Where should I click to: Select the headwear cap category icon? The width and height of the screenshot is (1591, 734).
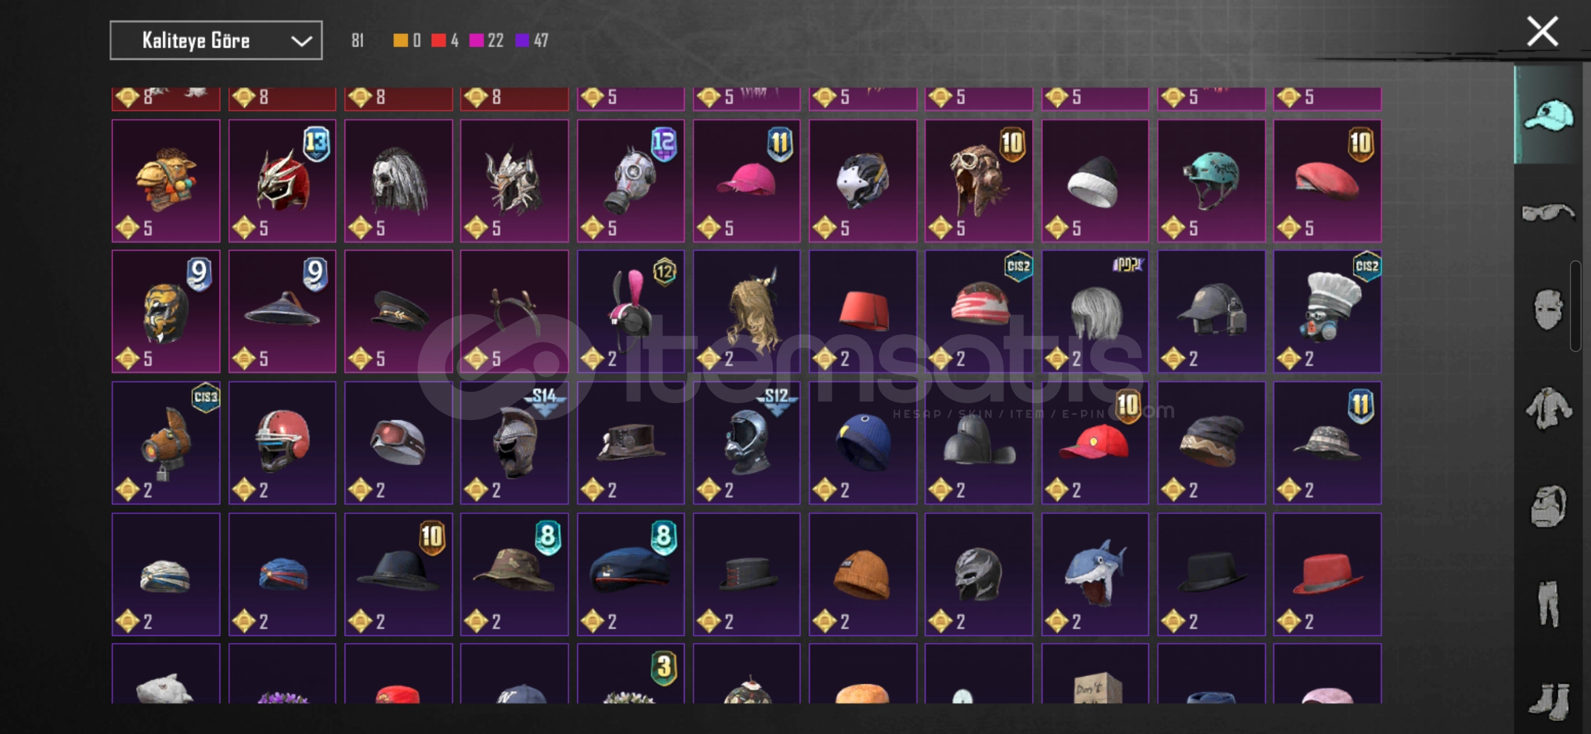[x=1549, y=116]
